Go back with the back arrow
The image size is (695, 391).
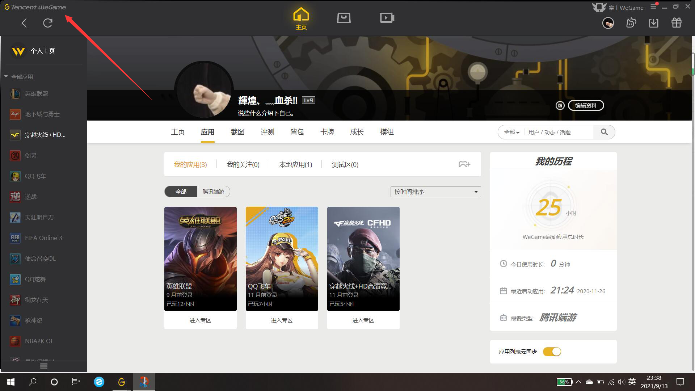[24, 23]
